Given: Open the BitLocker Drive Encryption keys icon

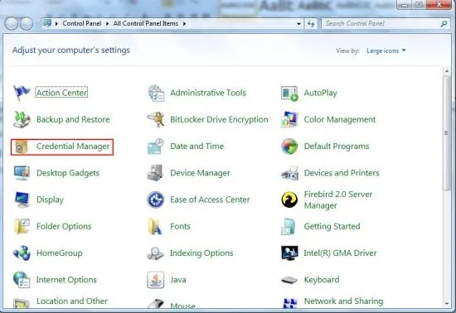Looking at the screenshot, I should [156, 119].
